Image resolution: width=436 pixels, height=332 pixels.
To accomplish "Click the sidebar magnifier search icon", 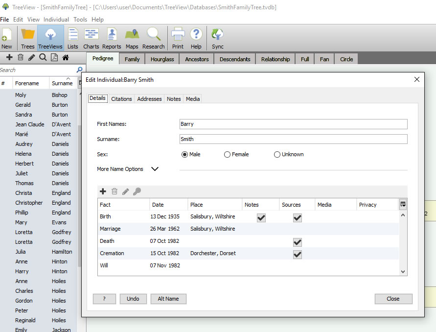I will pyautogui.click(x=43, y=57).
